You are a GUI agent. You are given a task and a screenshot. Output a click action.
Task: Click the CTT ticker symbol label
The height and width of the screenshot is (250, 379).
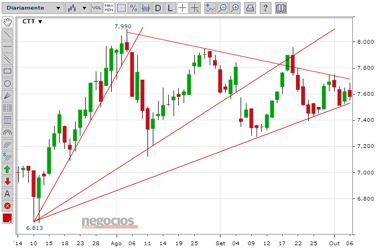click(x=29, y=21)
